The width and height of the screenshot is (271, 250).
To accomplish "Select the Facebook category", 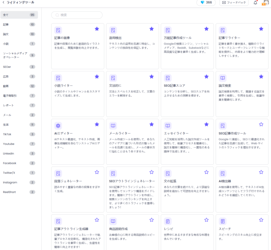I will (19, 163).
